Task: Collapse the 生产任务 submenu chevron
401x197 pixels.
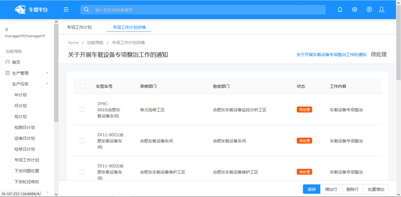Action: point(47,84)
